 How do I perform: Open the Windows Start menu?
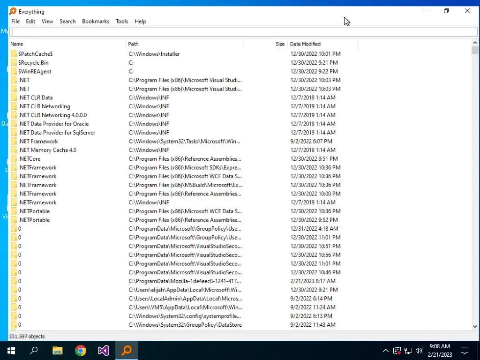click(x=11, y=351)
